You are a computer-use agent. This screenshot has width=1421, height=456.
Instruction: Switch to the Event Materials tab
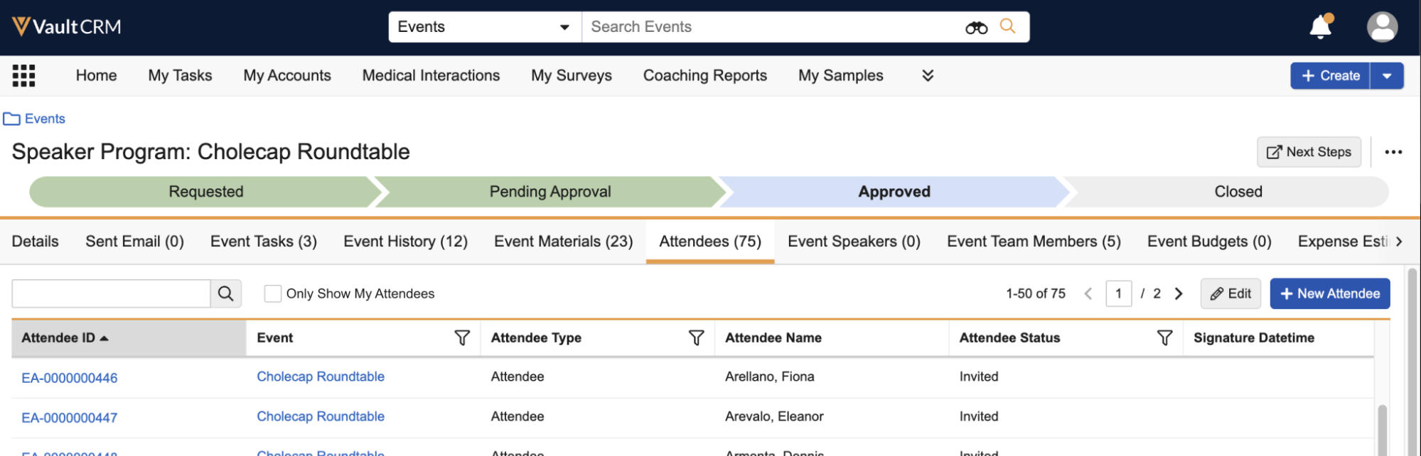[x=563, y=241]
